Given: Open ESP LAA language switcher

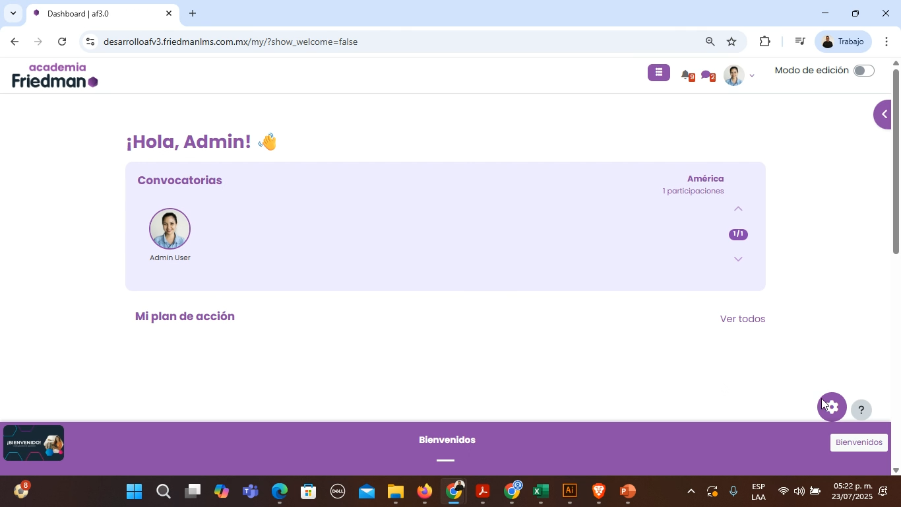Looking at the screenshot, I should [759, 492].
